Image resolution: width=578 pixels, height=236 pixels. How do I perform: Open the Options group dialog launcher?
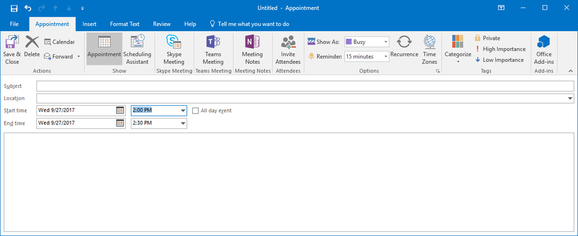coord(438,71)
